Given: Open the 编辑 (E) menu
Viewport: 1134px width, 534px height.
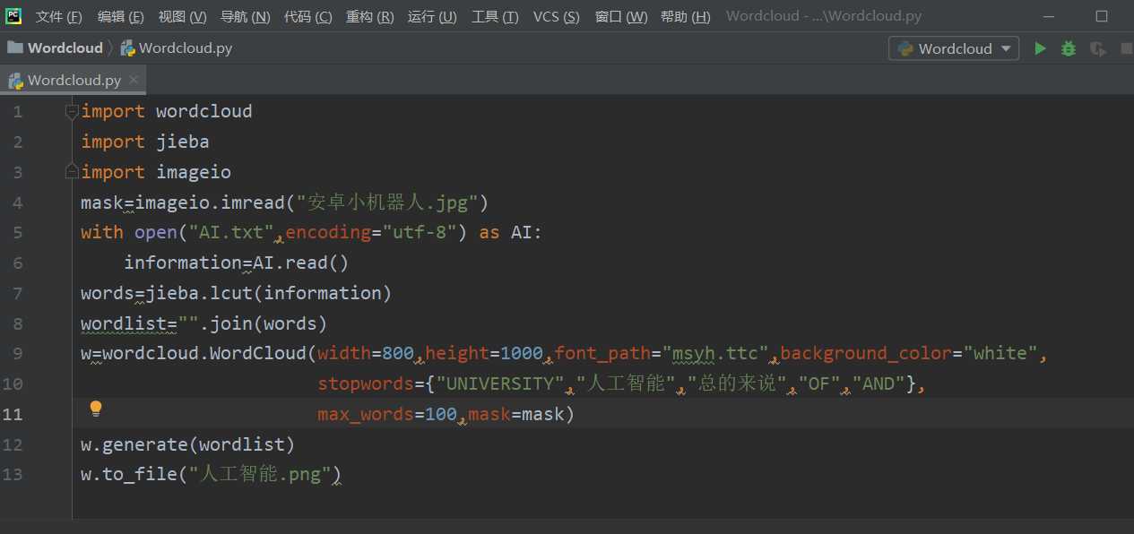Looking at the screenshot, I should click(x=120, y=17).
